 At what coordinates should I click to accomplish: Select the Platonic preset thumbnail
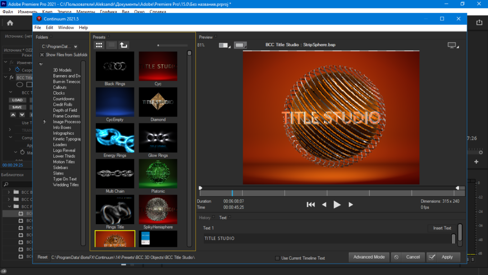[x=158, y=174]
